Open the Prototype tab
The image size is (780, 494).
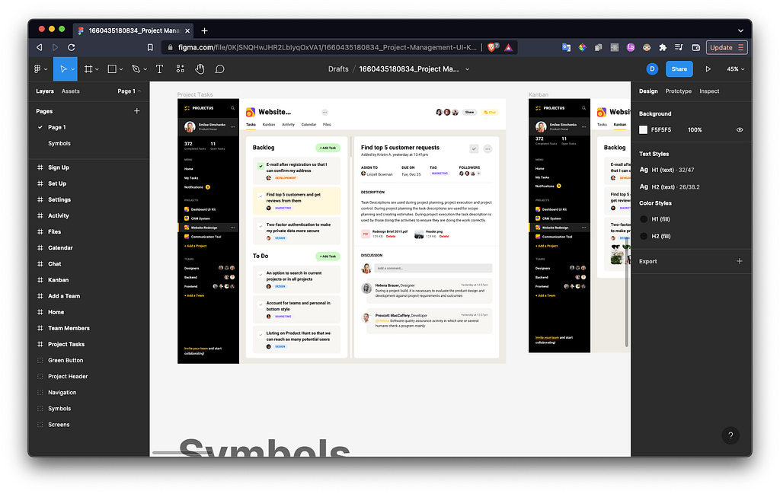(678, 91)
